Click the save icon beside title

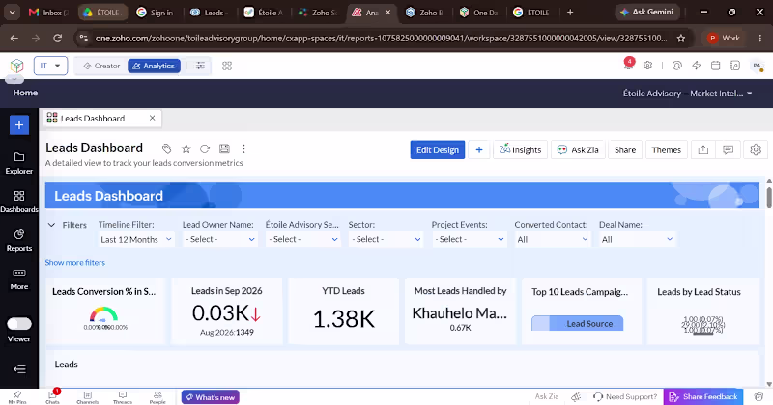click(x=224, y=148)
